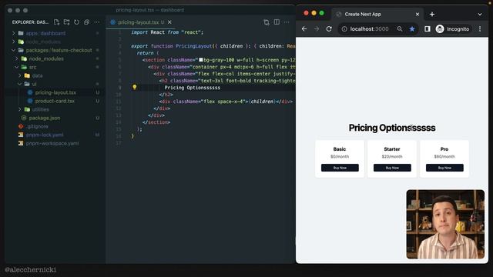Click Buy Now on the Starter plan

click(x=392, y=168)
